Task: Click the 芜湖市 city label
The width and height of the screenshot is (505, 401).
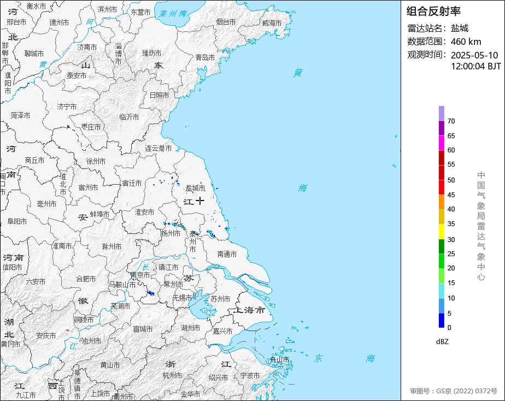Action: pos(120,306)
